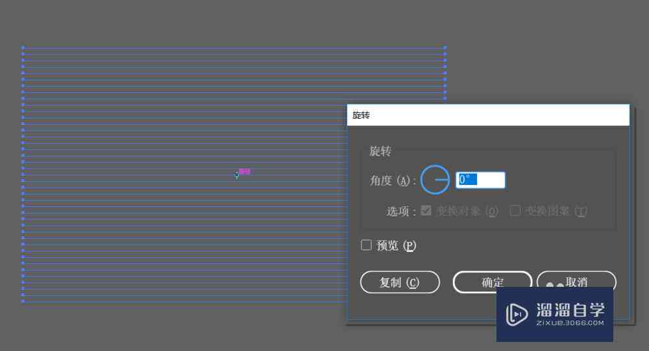The width and height of the screenshot is (649, 351).
Task: Toggle the 变换对象 (O) checkbox
Action: pos(426,211)
